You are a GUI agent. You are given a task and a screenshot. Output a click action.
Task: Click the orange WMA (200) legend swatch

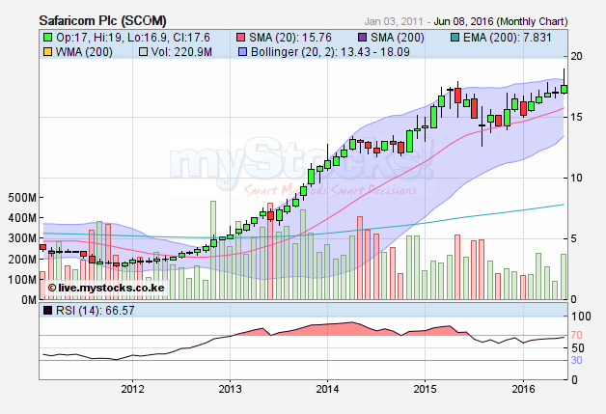coord(47,51)
